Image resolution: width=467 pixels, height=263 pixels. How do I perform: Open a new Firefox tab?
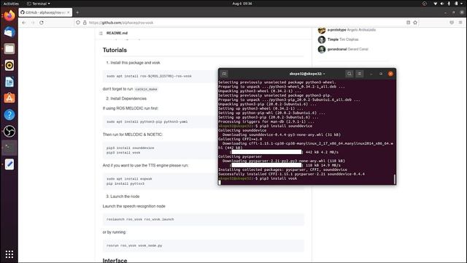click(x=77, y=12)
